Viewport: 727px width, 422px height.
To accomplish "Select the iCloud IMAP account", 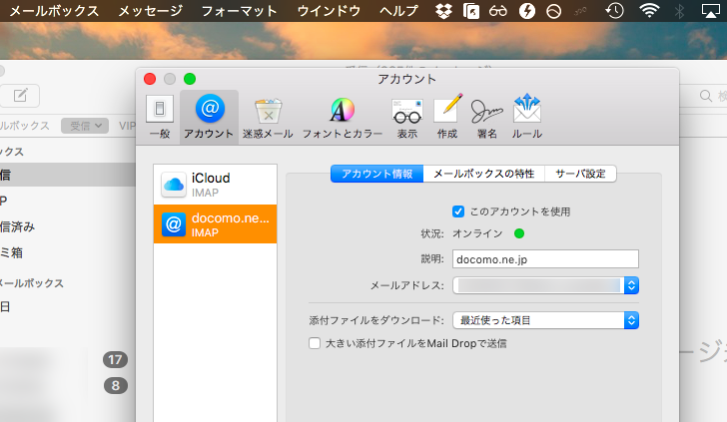I will coord(215,185).
